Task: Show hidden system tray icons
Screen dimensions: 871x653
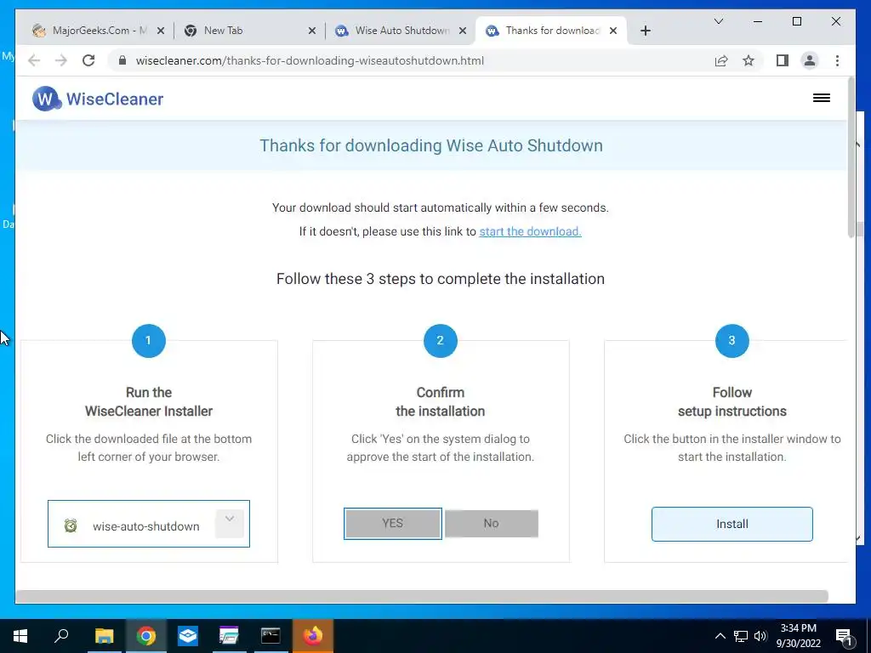Action: click(720, 636)
